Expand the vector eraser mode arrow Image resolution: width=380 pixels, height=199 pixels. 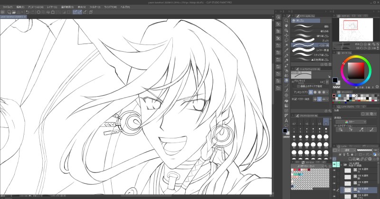point(327,99)
